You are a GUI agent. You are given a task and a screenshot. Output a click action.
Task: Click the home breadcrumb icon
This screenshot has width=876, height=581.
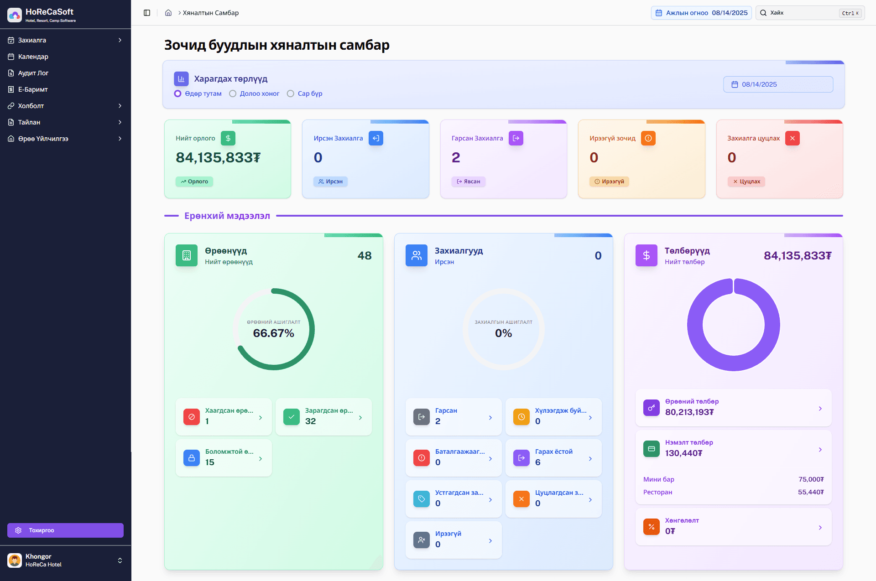coord(168,13)
